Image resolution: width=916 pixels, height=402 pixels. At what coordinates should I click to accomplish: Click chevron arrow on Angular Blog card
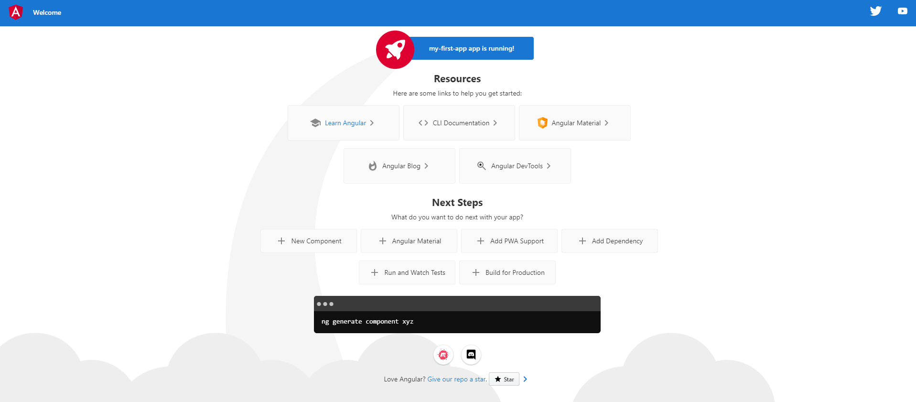coord(426,166)
